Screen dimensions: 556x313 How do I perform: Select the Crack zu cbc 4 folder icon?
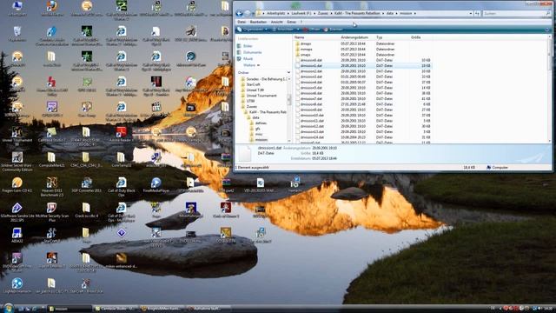pos(86,210)
